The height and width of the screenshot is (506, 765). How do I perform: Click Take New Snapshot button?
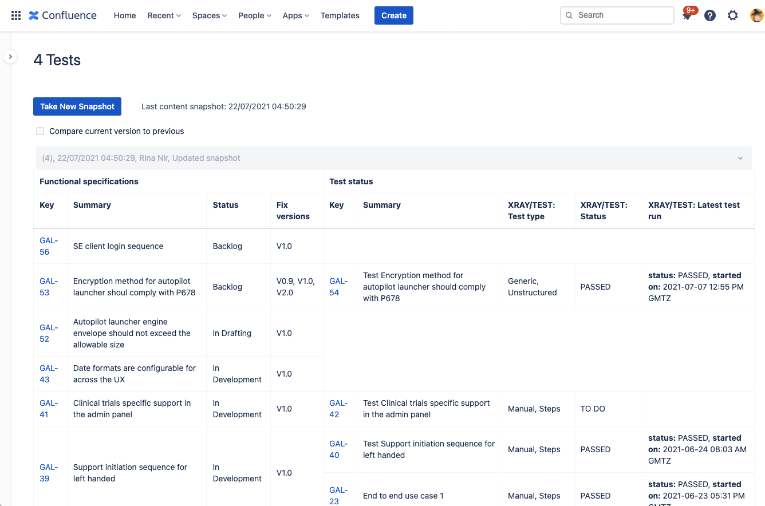pyautogui.click(x=77, y=106)
